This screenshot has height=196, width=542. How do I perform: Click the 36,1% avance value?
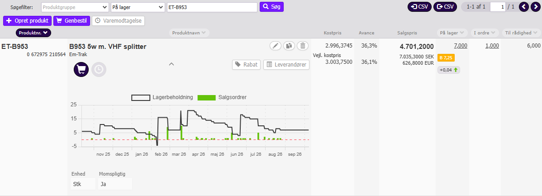click(x=369, y=62)
